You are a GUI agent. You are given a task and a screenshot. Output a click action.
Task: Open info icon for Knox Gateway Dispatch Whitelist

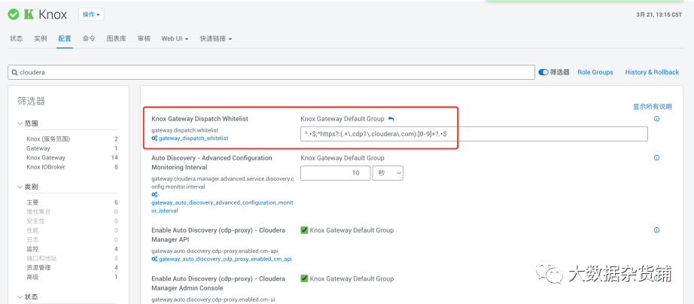coord(656,119)
